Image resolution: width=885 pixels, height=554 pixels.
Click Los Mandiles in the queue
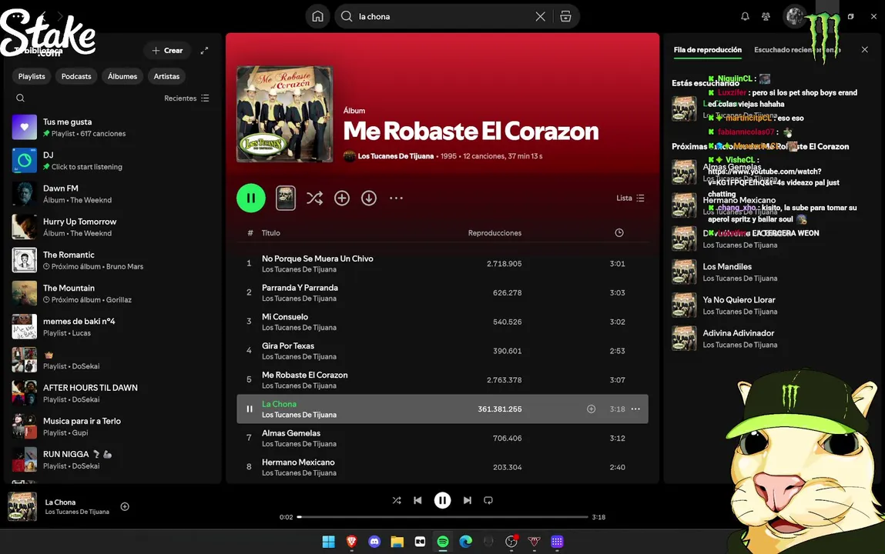[770, 272]
